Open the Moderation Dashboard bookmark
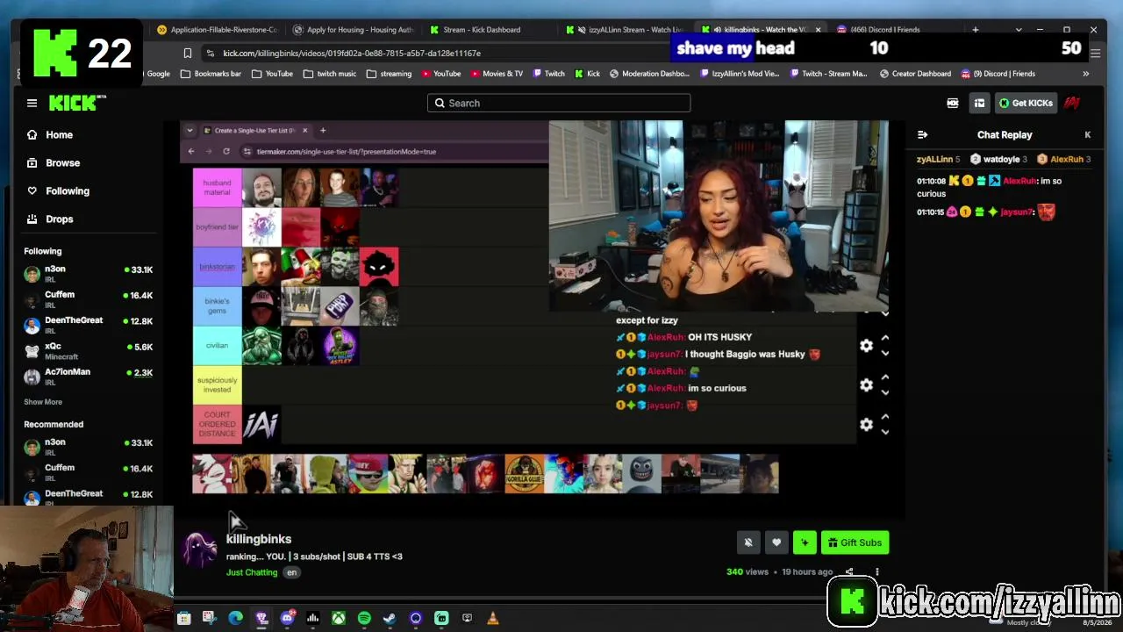The height and width of the screenshot is (632, 1123). [649, 74]
